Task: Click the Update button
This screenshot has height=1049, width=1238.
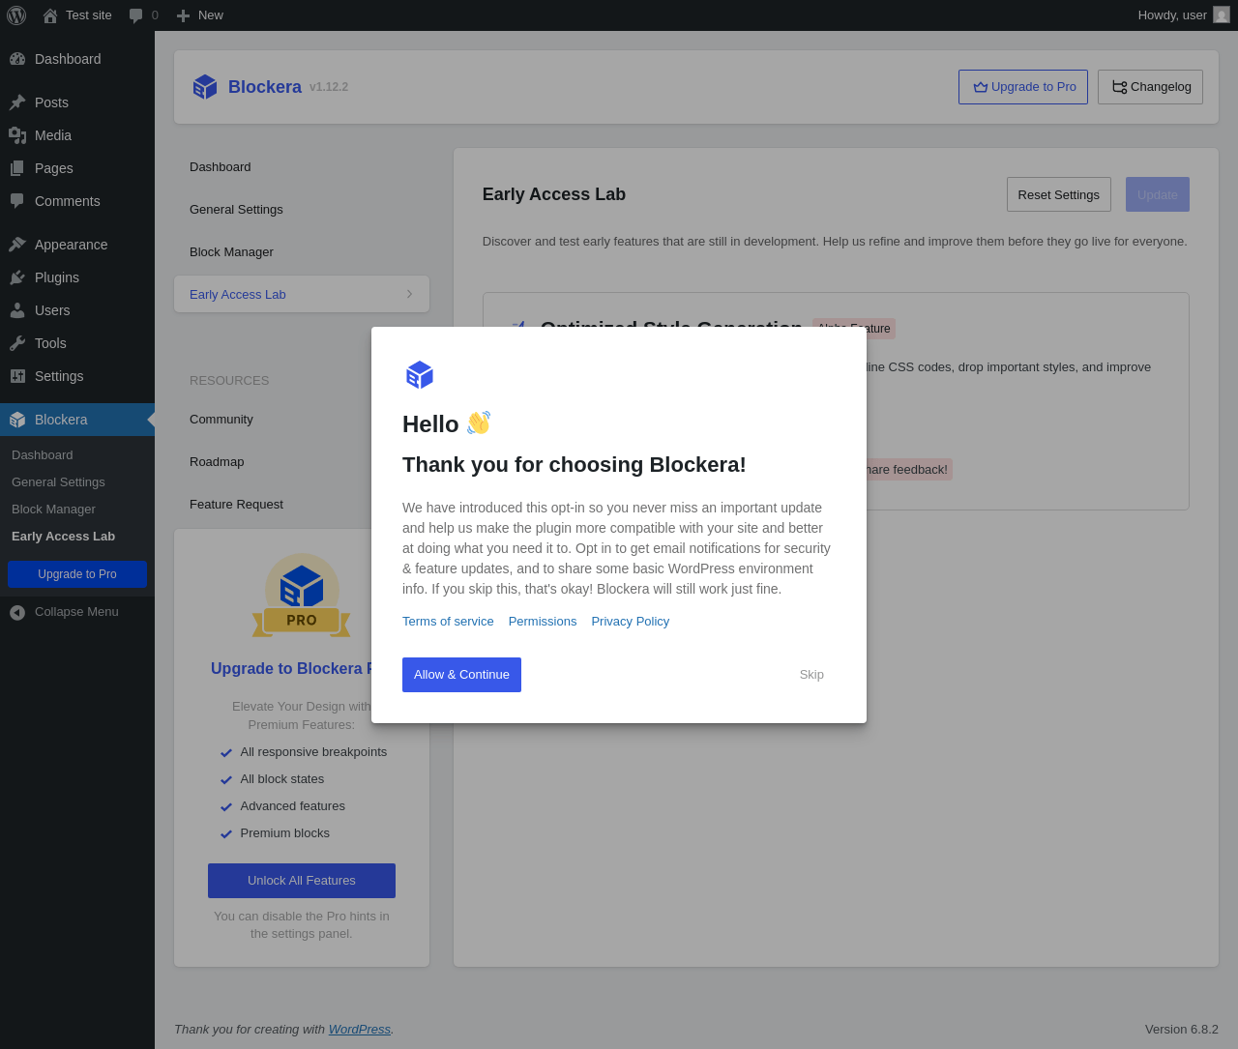Action: 1158,194
